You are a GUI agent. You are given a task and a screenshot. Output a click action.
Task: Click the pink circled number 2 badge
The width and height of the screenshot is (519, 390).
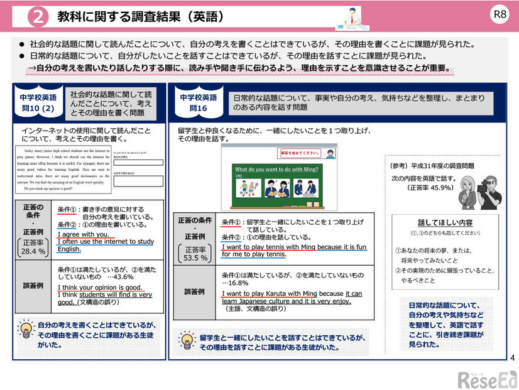click(38, 17)
